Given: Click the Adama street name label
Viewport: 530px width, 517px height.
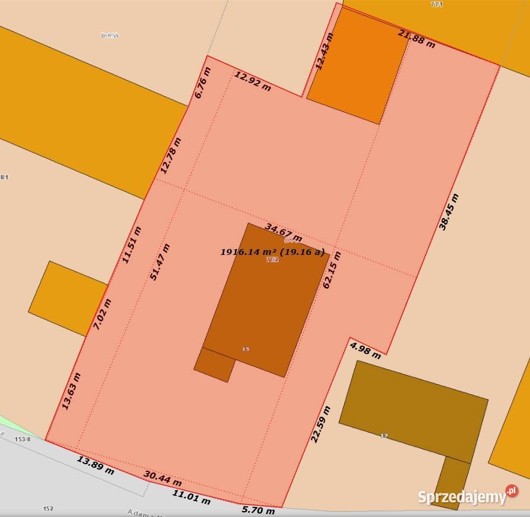Looking at the screenshot, I should click(x=145, y=513).
